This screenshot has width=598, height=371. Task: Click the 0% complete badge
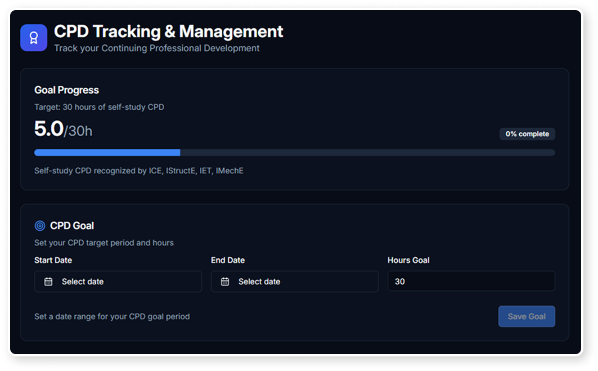(x=527, y=134)
